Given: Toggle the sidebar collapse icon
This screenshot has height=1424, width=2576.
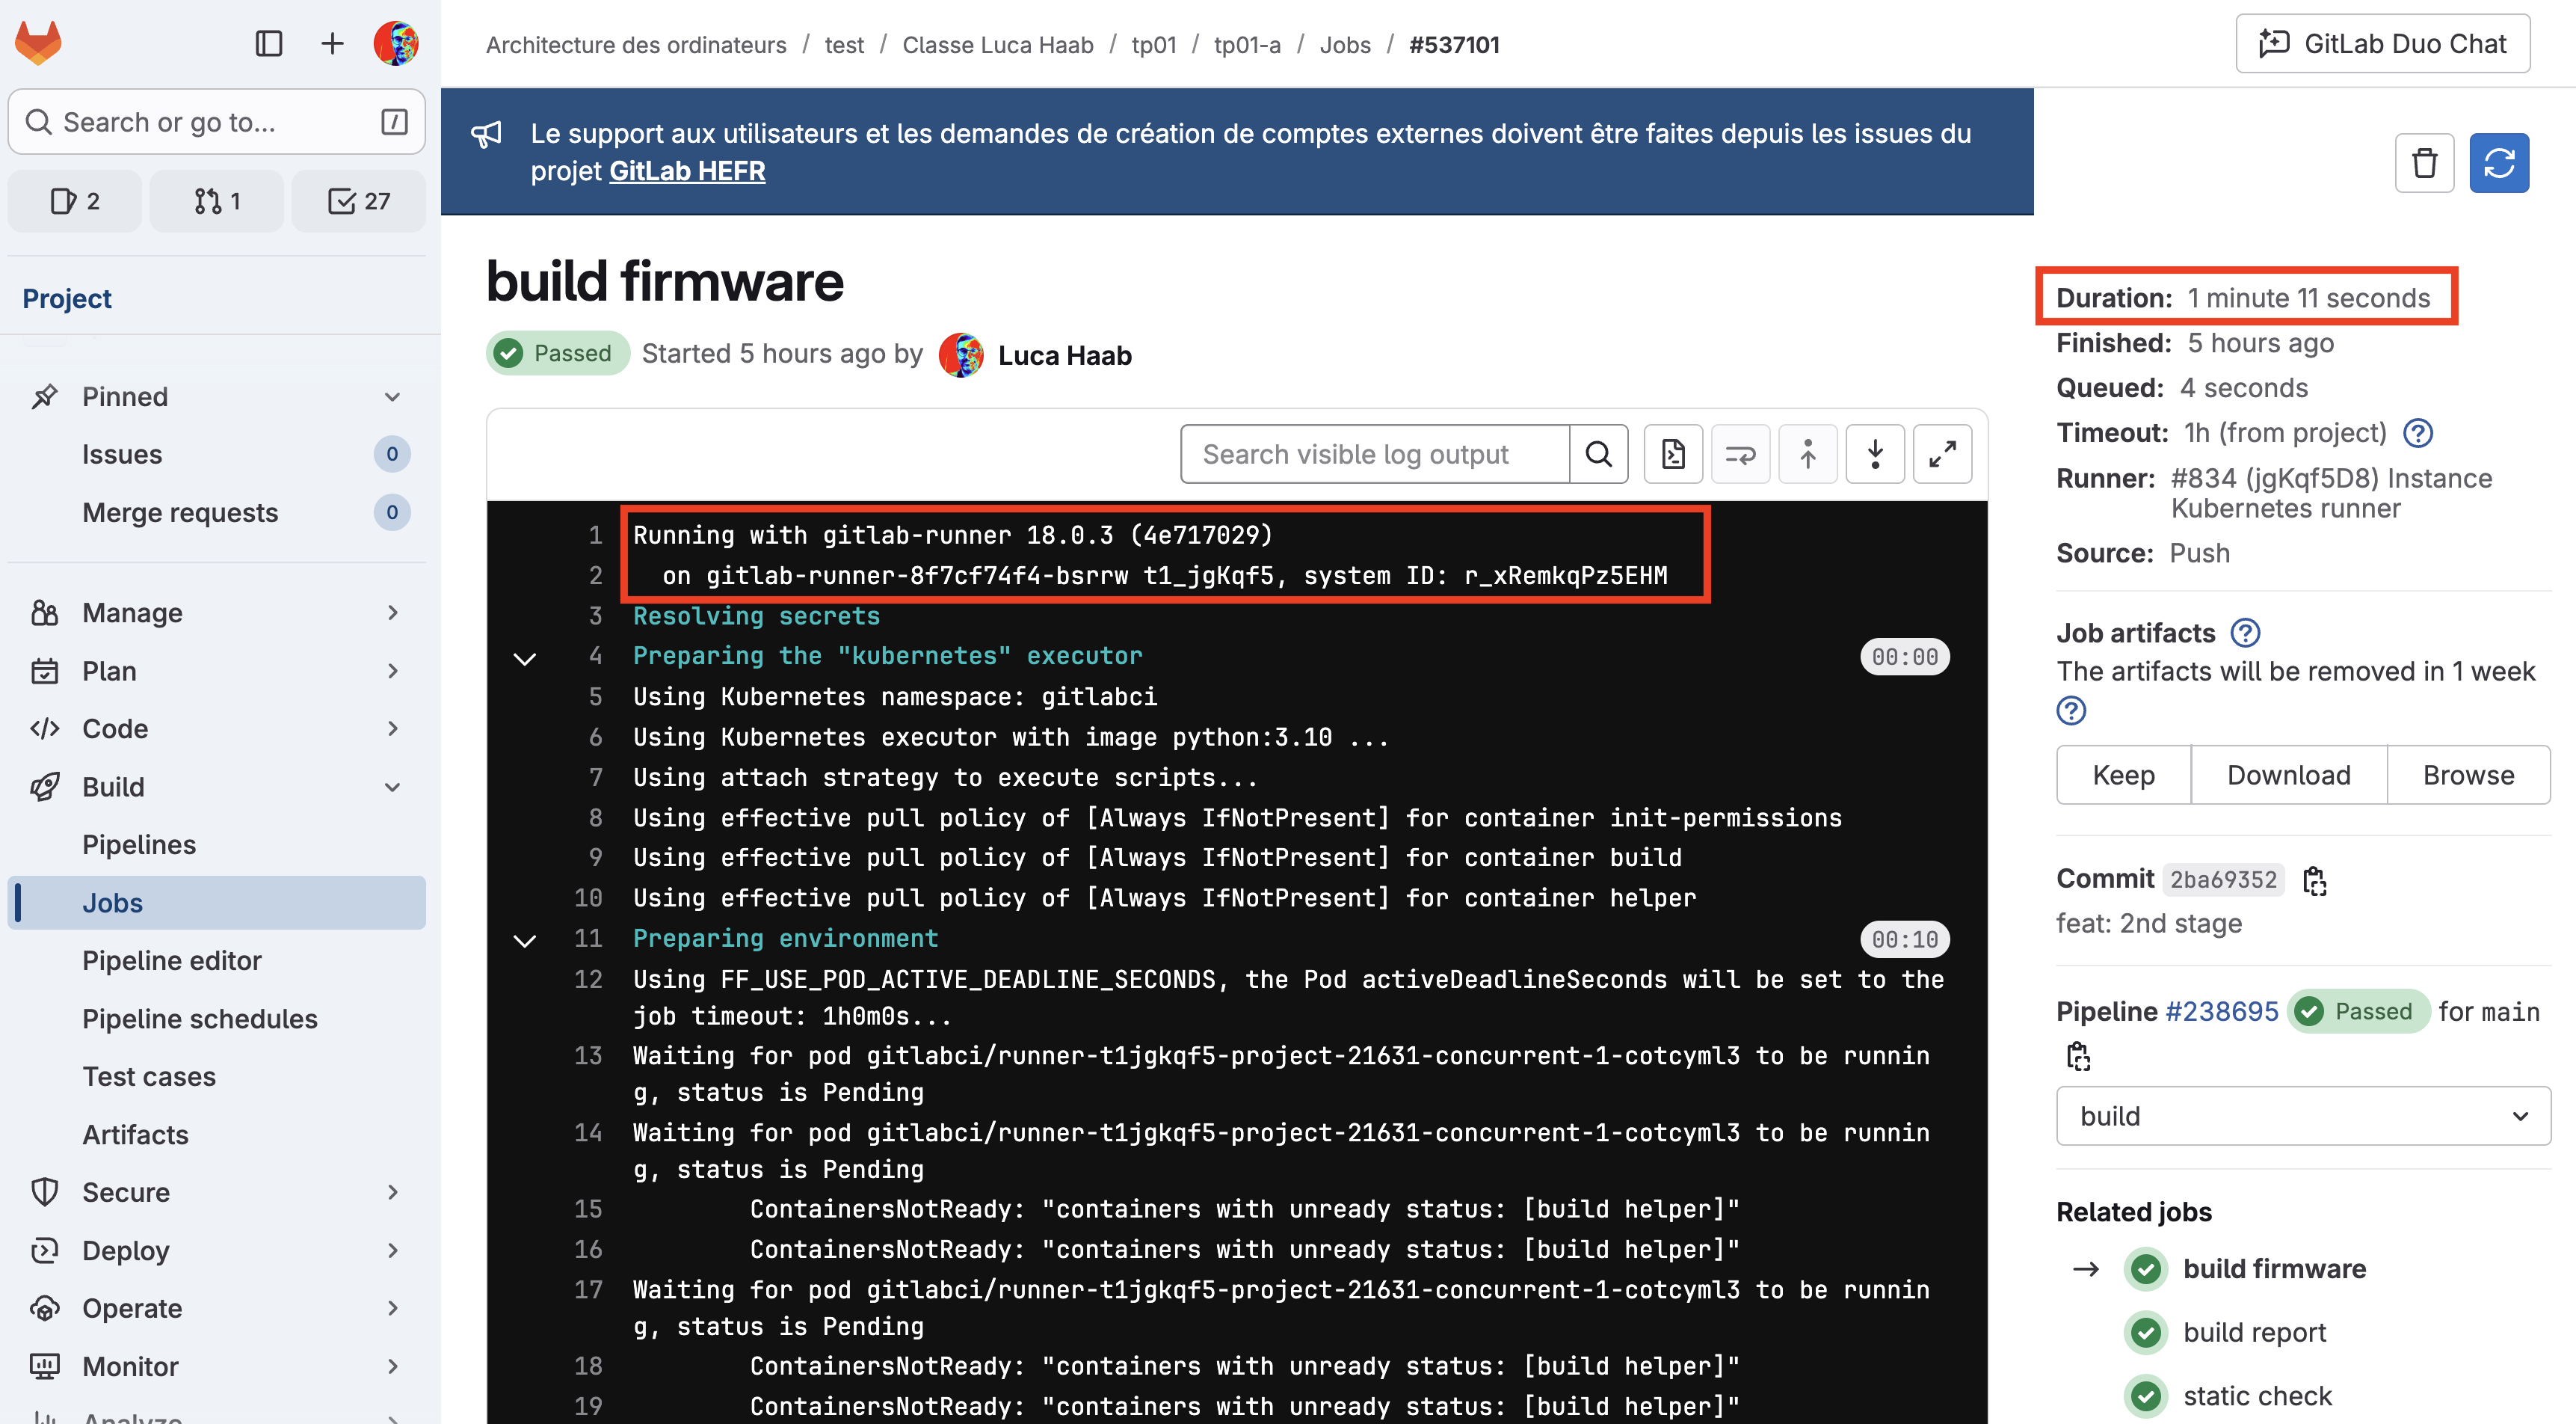Looking at the screenshot, I should pyautogui.click(x=268, y=43).
